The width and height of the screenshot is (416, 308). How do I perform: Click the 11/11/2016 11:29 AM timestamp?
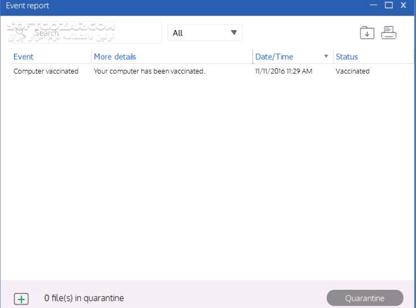click(x=283, y=71)
